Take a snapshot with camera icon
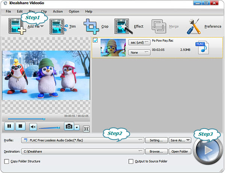Screen dimensions: 225x173 (69, 126)
